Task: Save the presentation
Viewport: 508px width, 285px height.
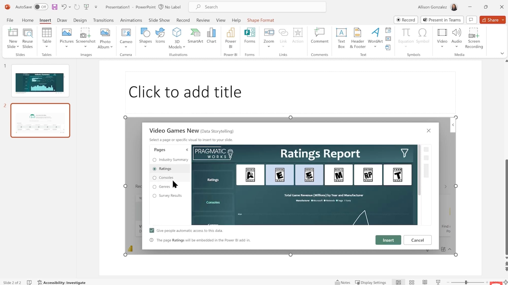Action: tap(55, 7)
